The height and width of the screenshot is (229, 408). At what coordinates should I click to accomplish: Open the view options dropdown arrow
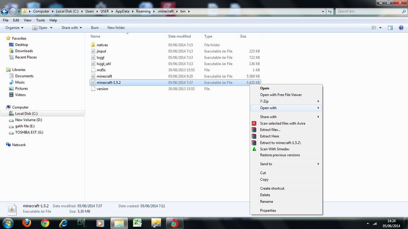pos(380,28)
